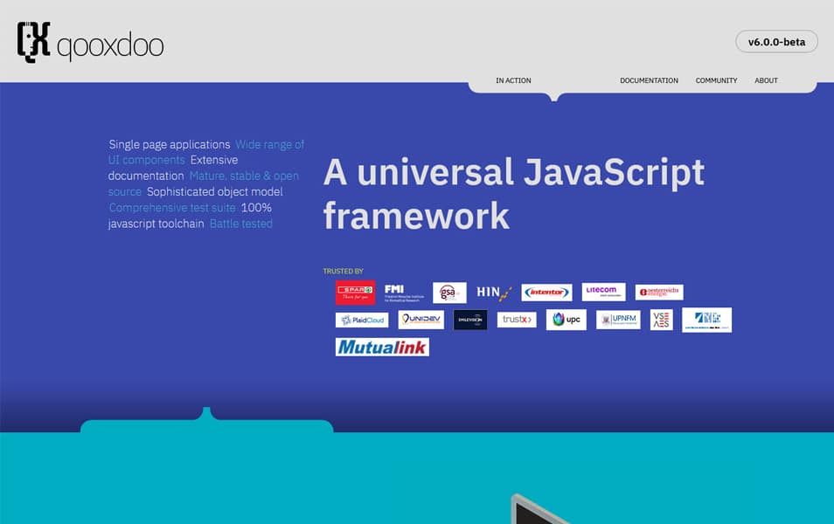Screen dimensions: 834x524
Task: Click the UNIDEV logo
Action: 420,320
